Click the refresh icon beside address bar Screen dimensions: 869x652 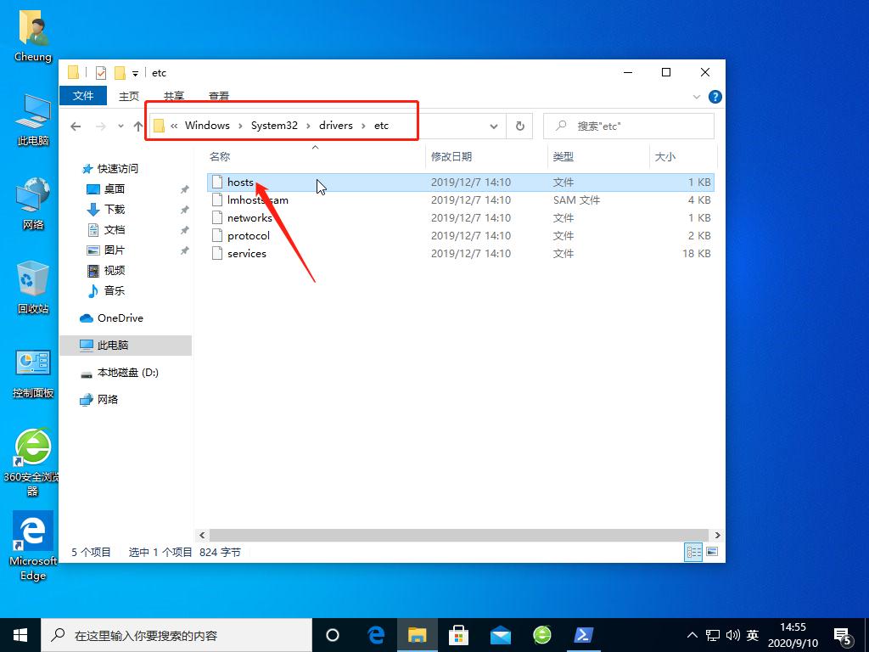pos(520,126)
